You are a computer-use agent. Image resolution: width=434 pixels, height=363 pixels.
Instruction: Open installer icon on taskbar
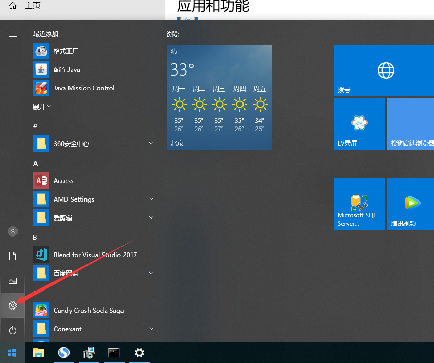tap(89, 353)
